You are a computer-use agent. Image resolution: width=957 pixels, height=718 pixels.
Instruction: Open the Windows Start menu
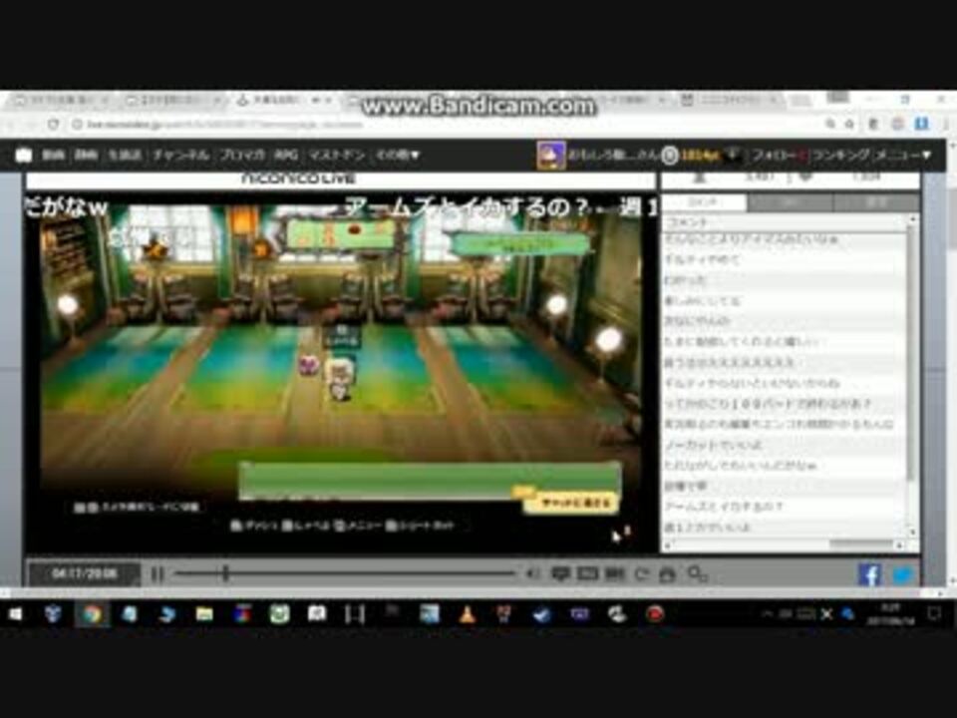[x=16, y=613]
